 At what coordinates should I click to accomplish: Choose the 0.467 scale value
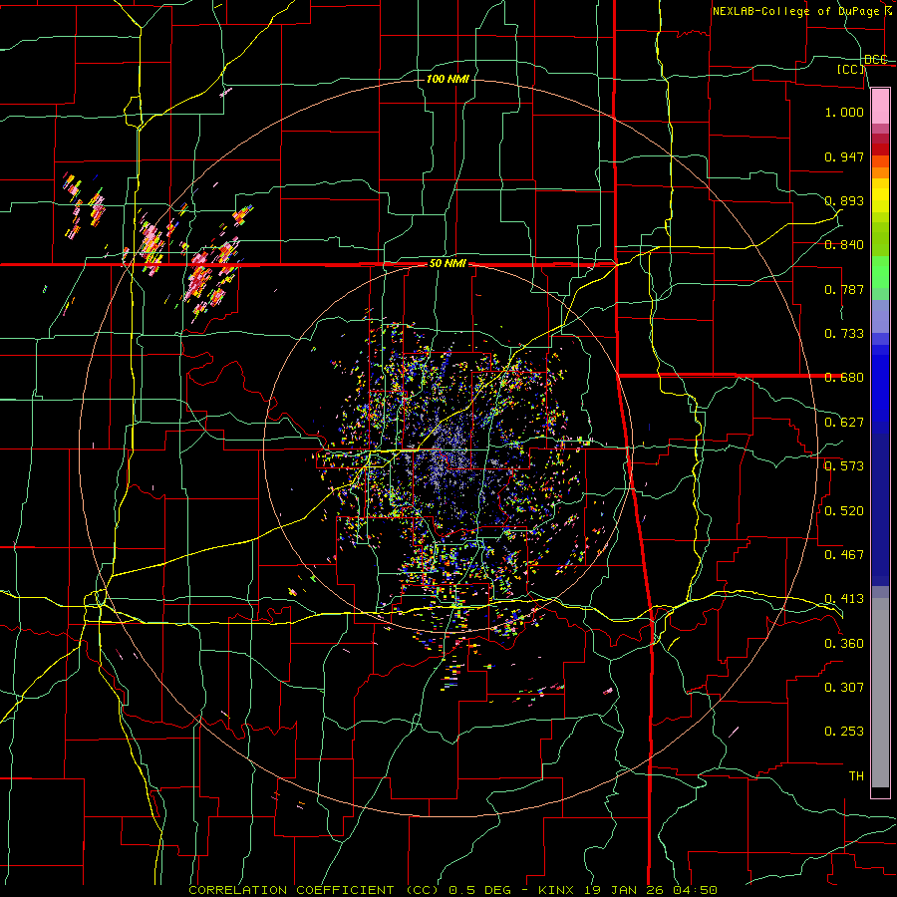pyautogui.click(x=844, y=555)
